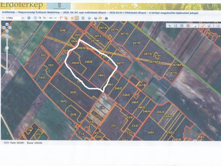This screenshot has width=221, height=166.
Task: Click forest parcel label 37/L
Action: coord(38,135)
